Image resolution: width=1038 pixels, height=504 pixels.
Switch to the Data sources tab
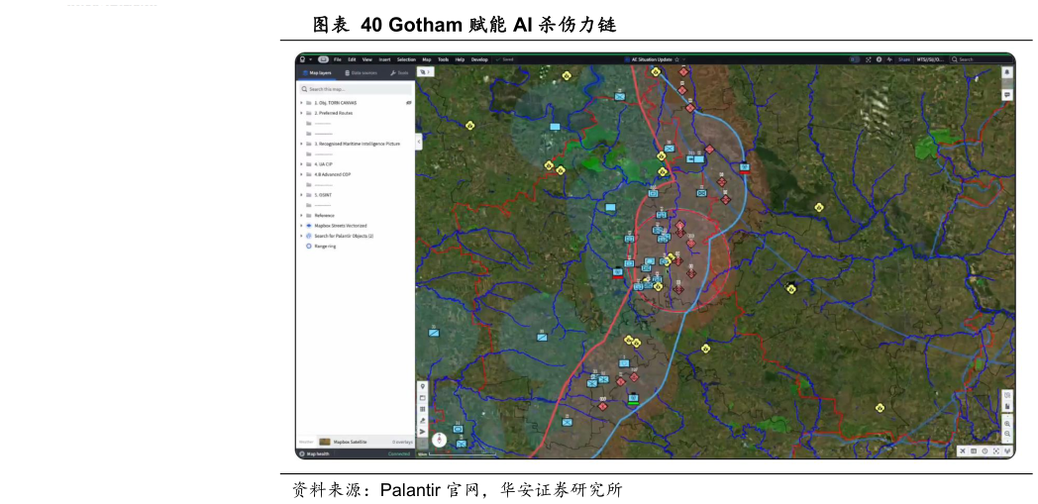pyautogui.click(x=360, y=73)
